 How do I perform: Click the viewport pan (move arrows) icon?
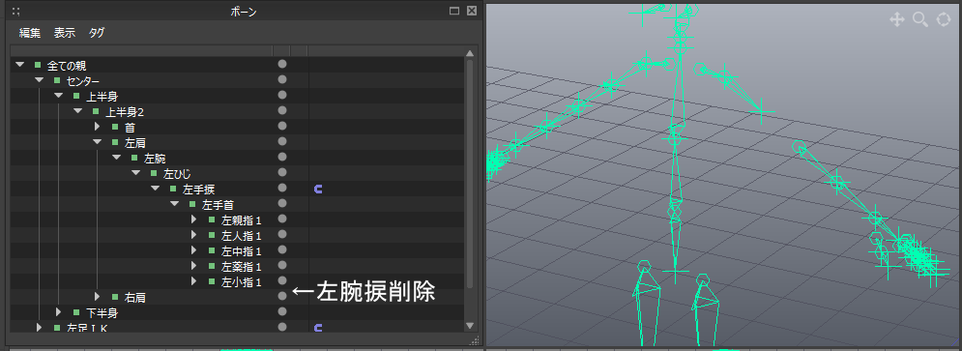pos(897,19)
